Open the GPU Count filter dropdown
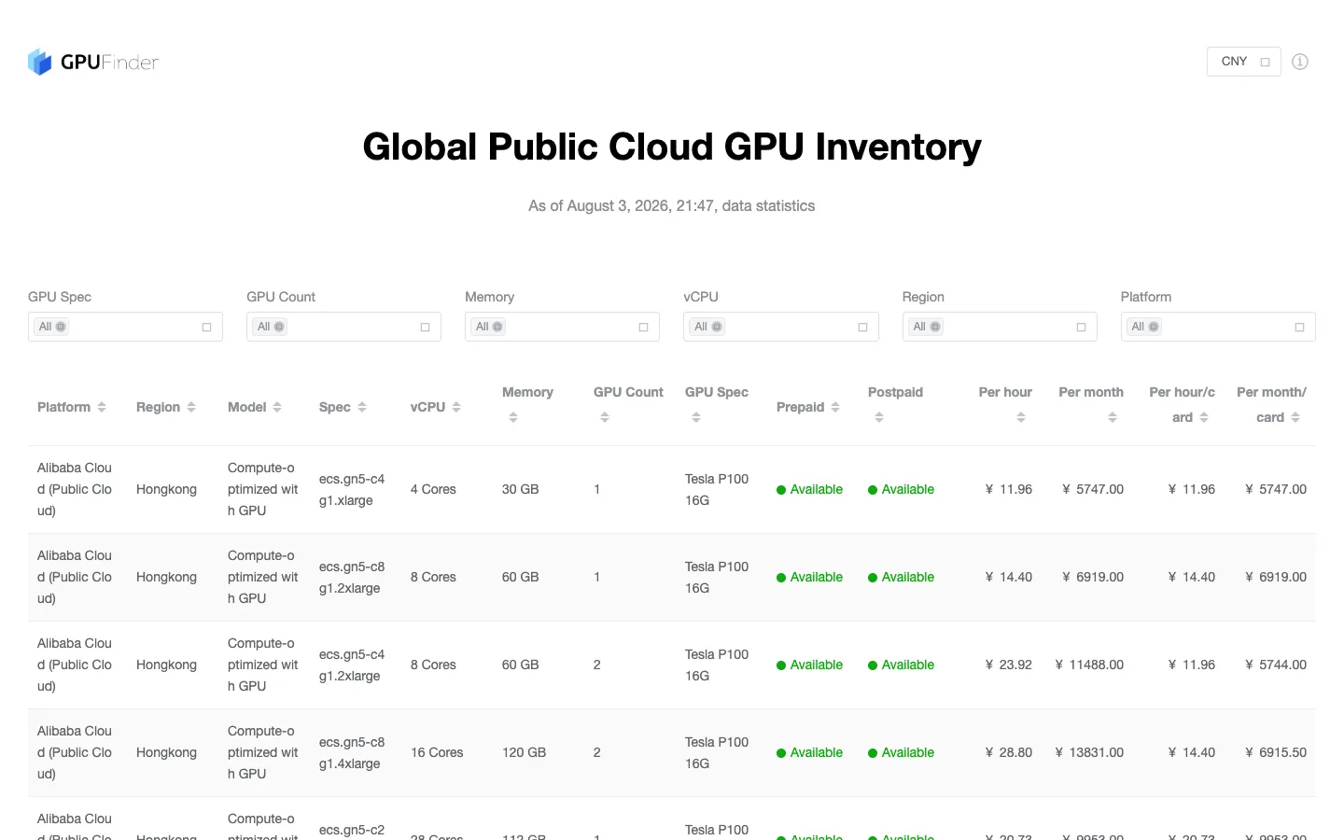 coord(343,327)
